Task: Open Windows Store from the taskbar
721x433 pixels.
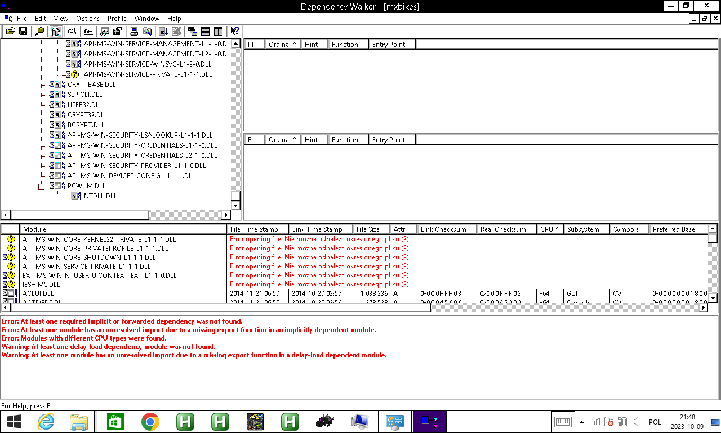Action: coord(115,422)
